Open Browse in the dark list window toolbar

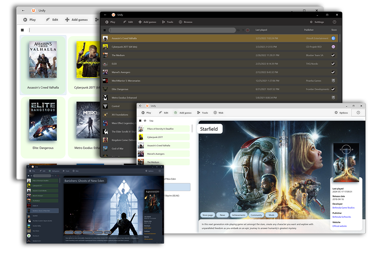[x=185, y=22]
